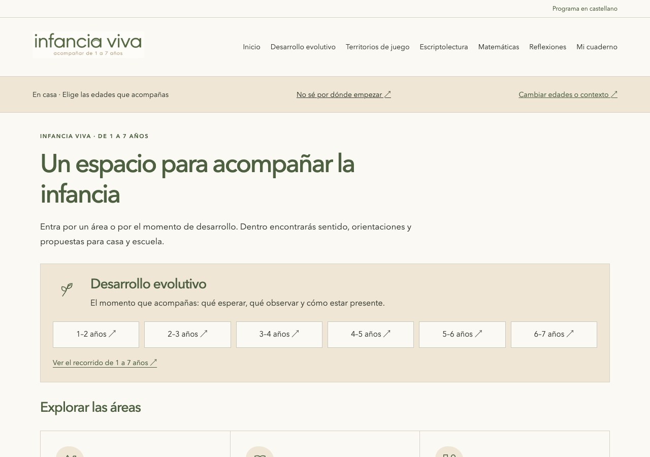The width and height of the screenshot is (650, 457).
Task: Select Escriptolectura in the top menu
Action: [444, 47]
